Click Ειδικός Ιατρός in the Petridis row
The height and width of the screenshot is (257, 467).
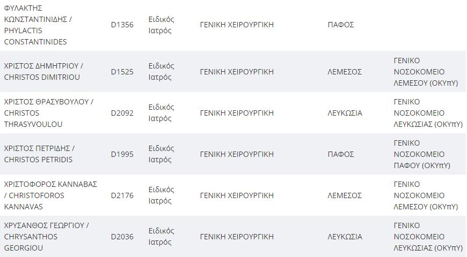pos(161,154)
